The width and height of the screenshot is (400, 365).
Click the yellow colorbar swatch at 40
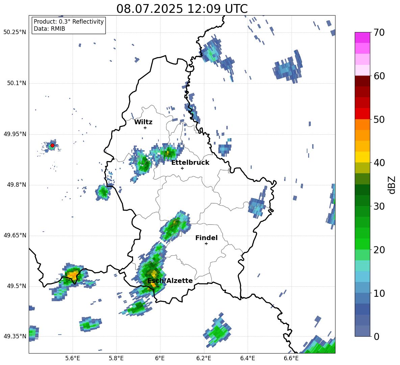pos(362,157)
